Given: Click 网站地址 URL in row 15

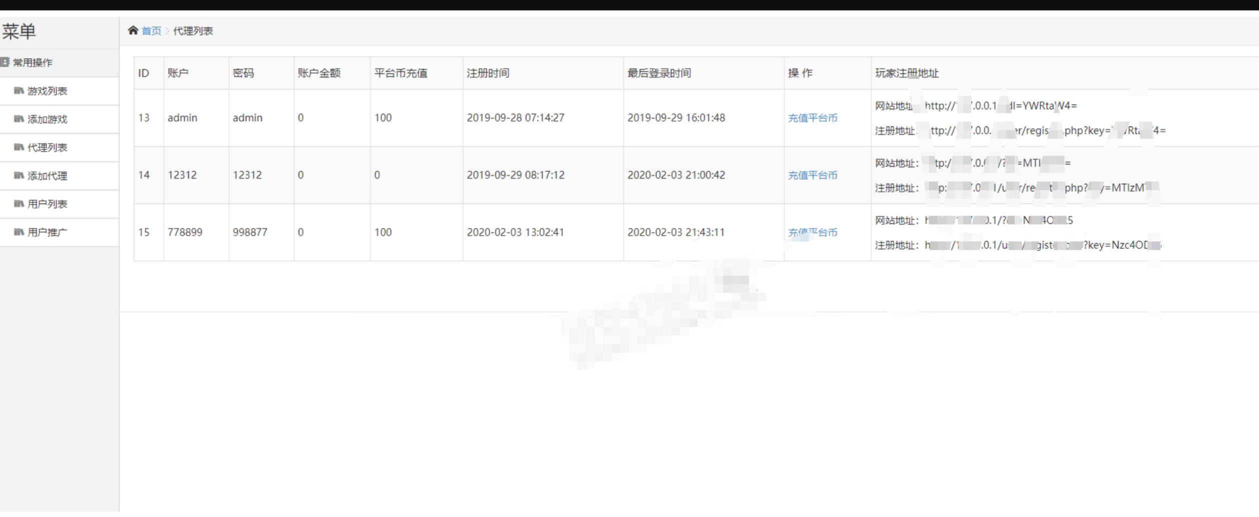Looking at the screenshot, I should click(x=999, y=220).
